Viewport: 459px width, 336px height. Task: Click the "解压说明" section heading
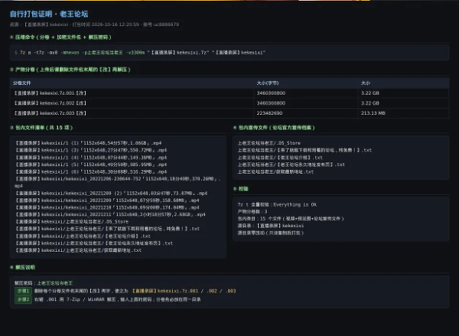point(22,268)
